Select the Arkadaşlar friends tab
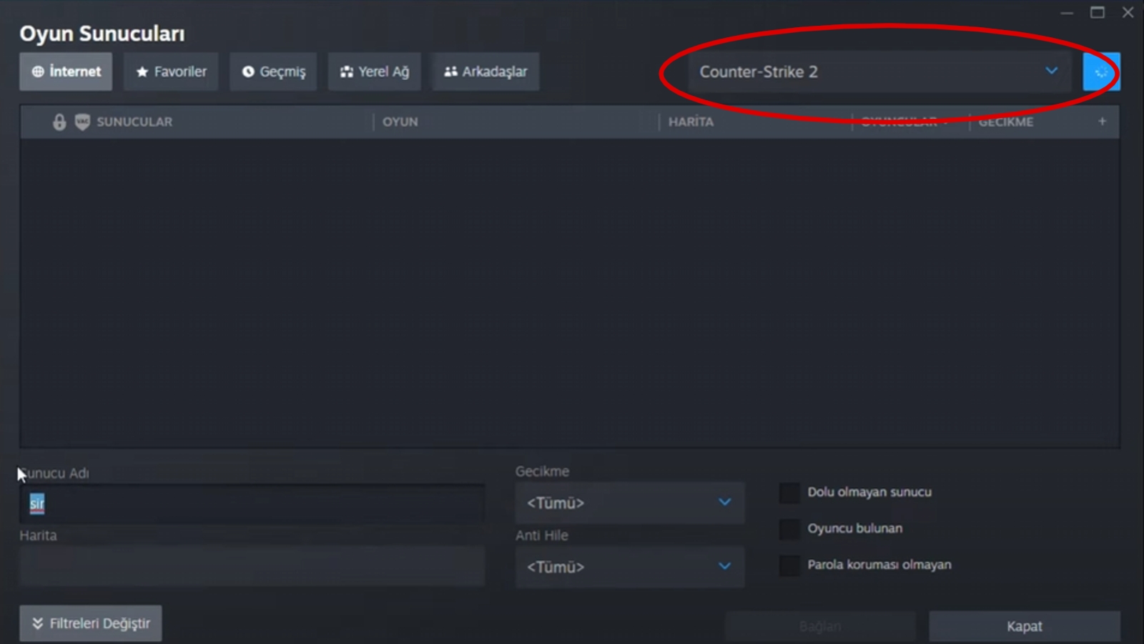 click(x=485, y=72)
